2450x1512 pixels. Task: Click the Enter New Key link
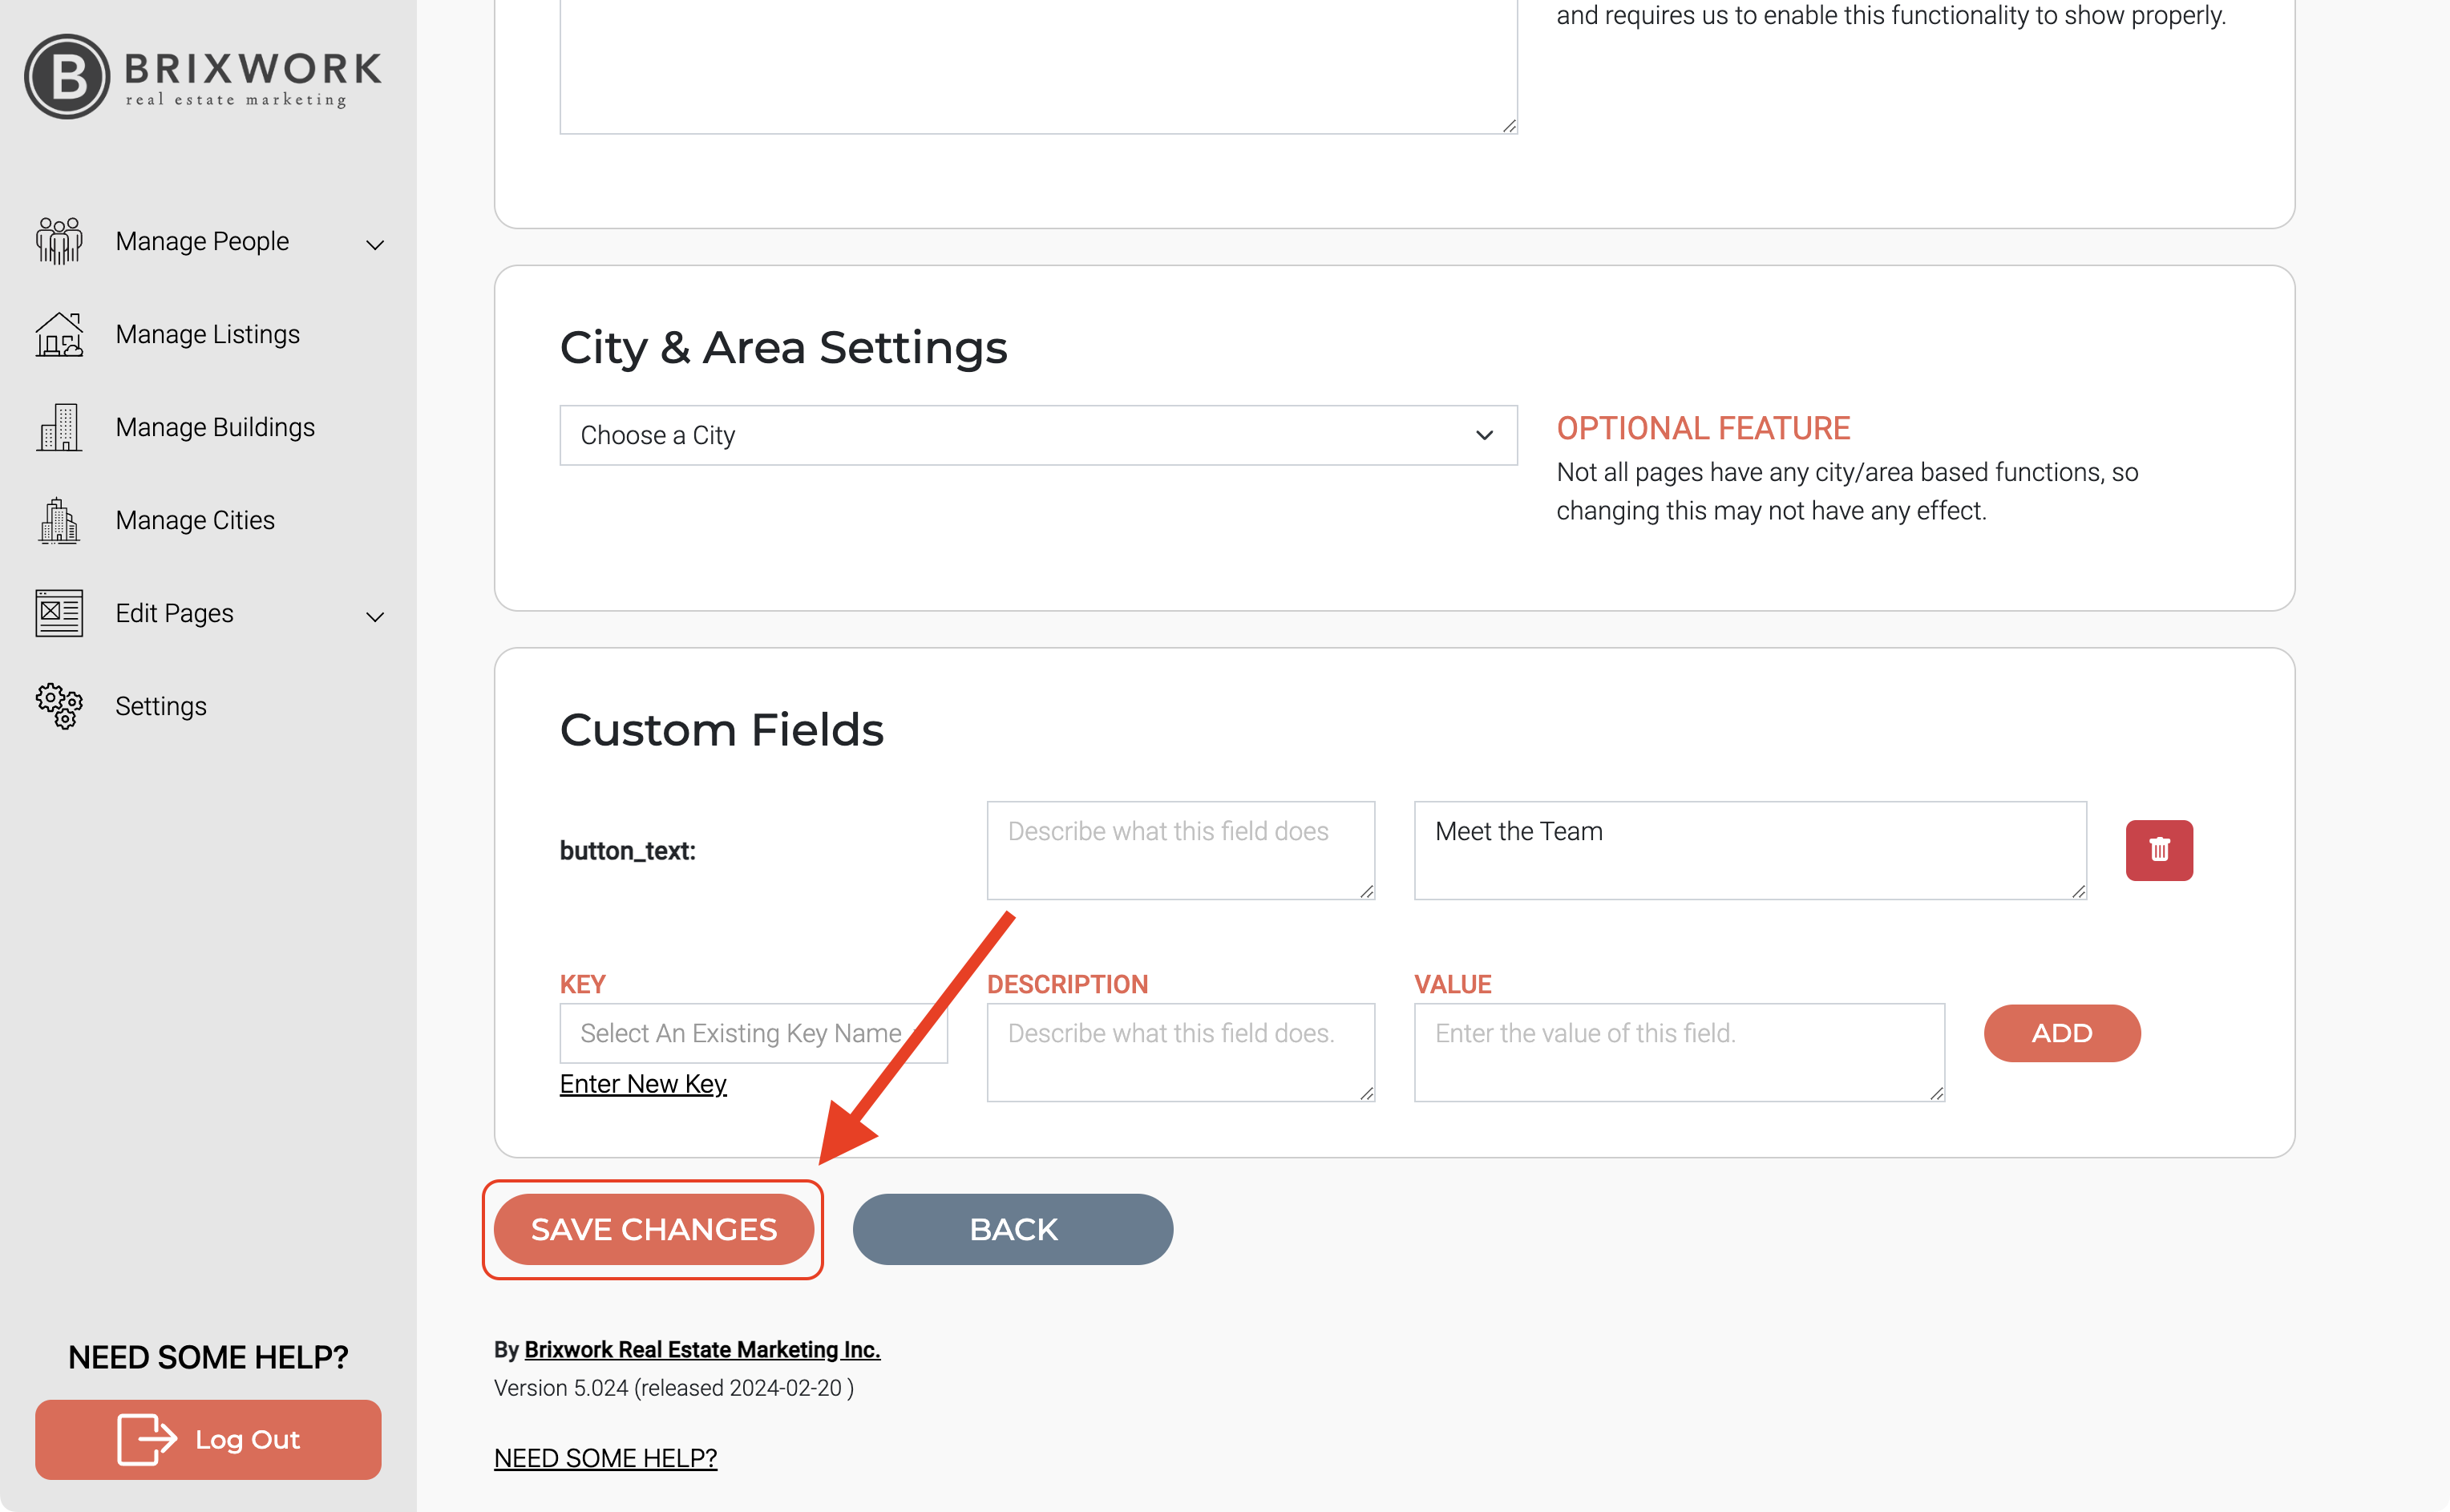[x=642, y=1084]
